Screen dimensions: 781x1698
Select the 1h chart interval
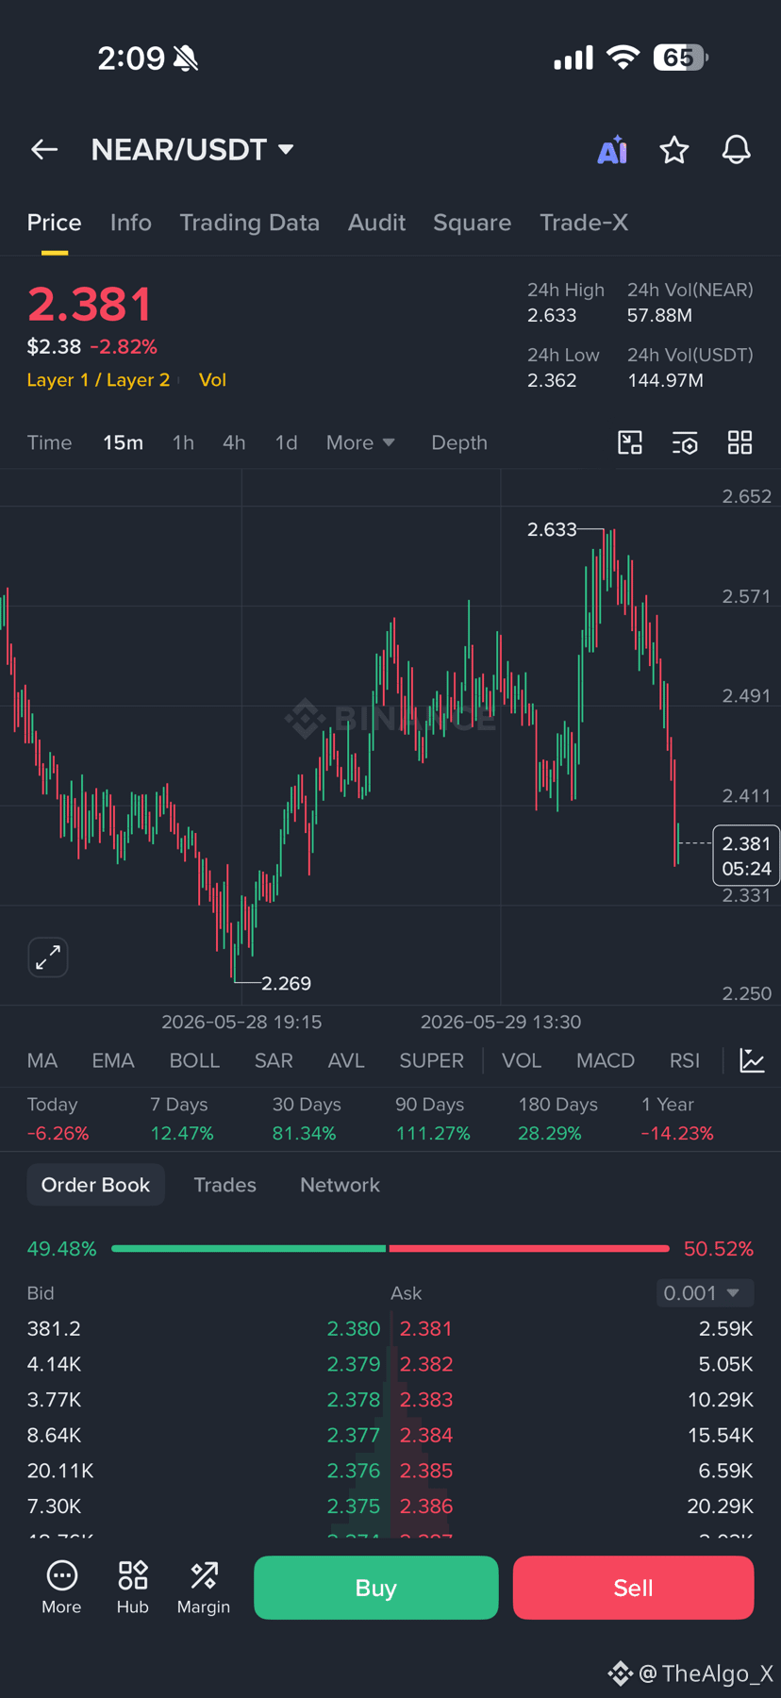pos(183,442)
